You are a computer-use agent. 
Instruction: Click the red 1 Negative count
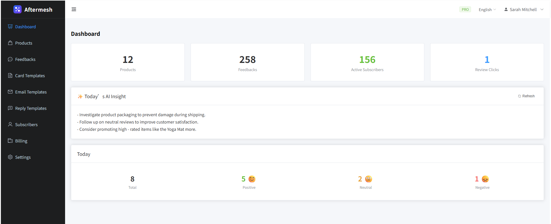point(477,179)
